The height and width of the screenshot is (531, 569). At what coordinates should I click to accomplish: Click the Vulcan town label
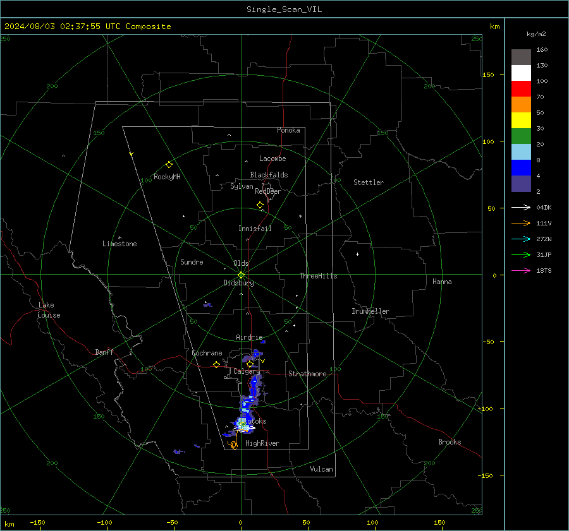[321, 469]
